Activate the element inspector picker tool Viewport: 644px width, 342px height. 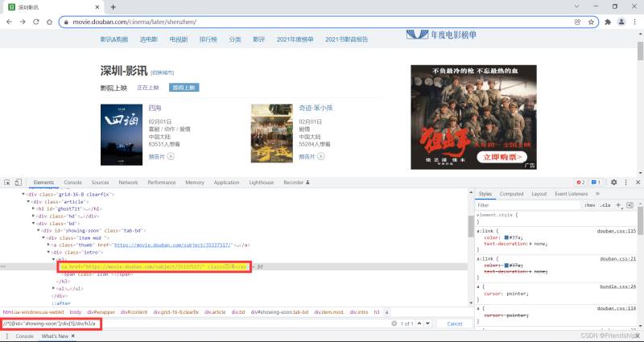point(7,183)
